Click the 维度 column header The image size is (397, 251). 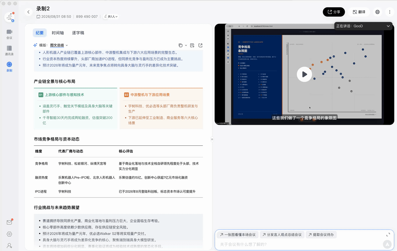click(x=39, y=151)
